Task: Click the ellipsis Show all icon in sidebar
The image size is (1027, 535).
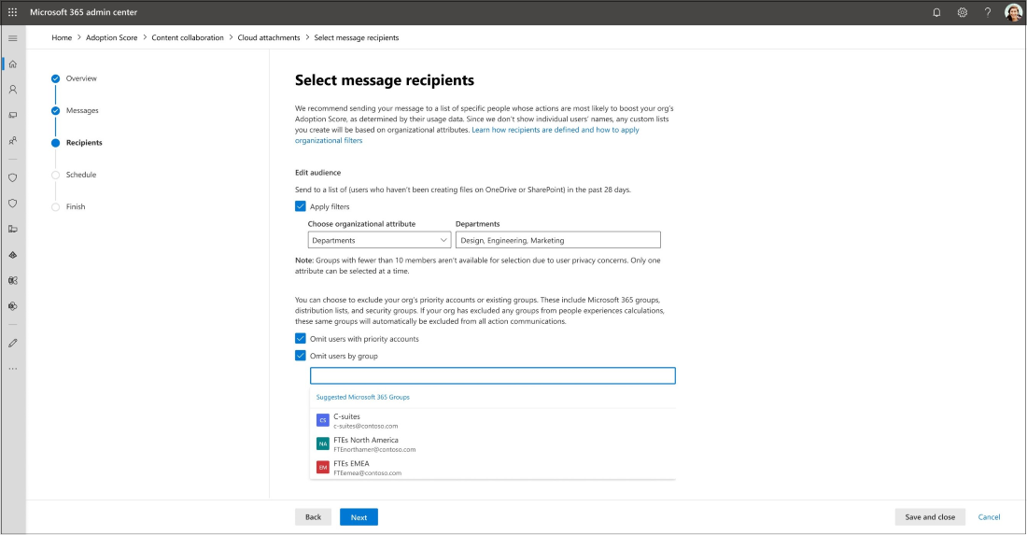Action: tap(13, 369)
